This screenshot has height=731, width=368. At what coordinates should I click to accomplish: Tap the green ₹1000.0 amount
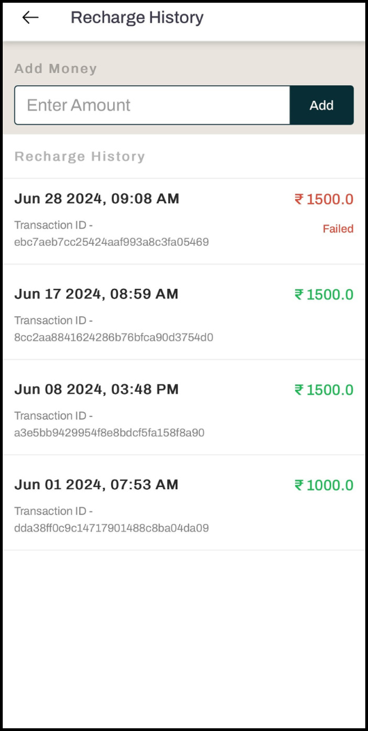coord(324,485)
